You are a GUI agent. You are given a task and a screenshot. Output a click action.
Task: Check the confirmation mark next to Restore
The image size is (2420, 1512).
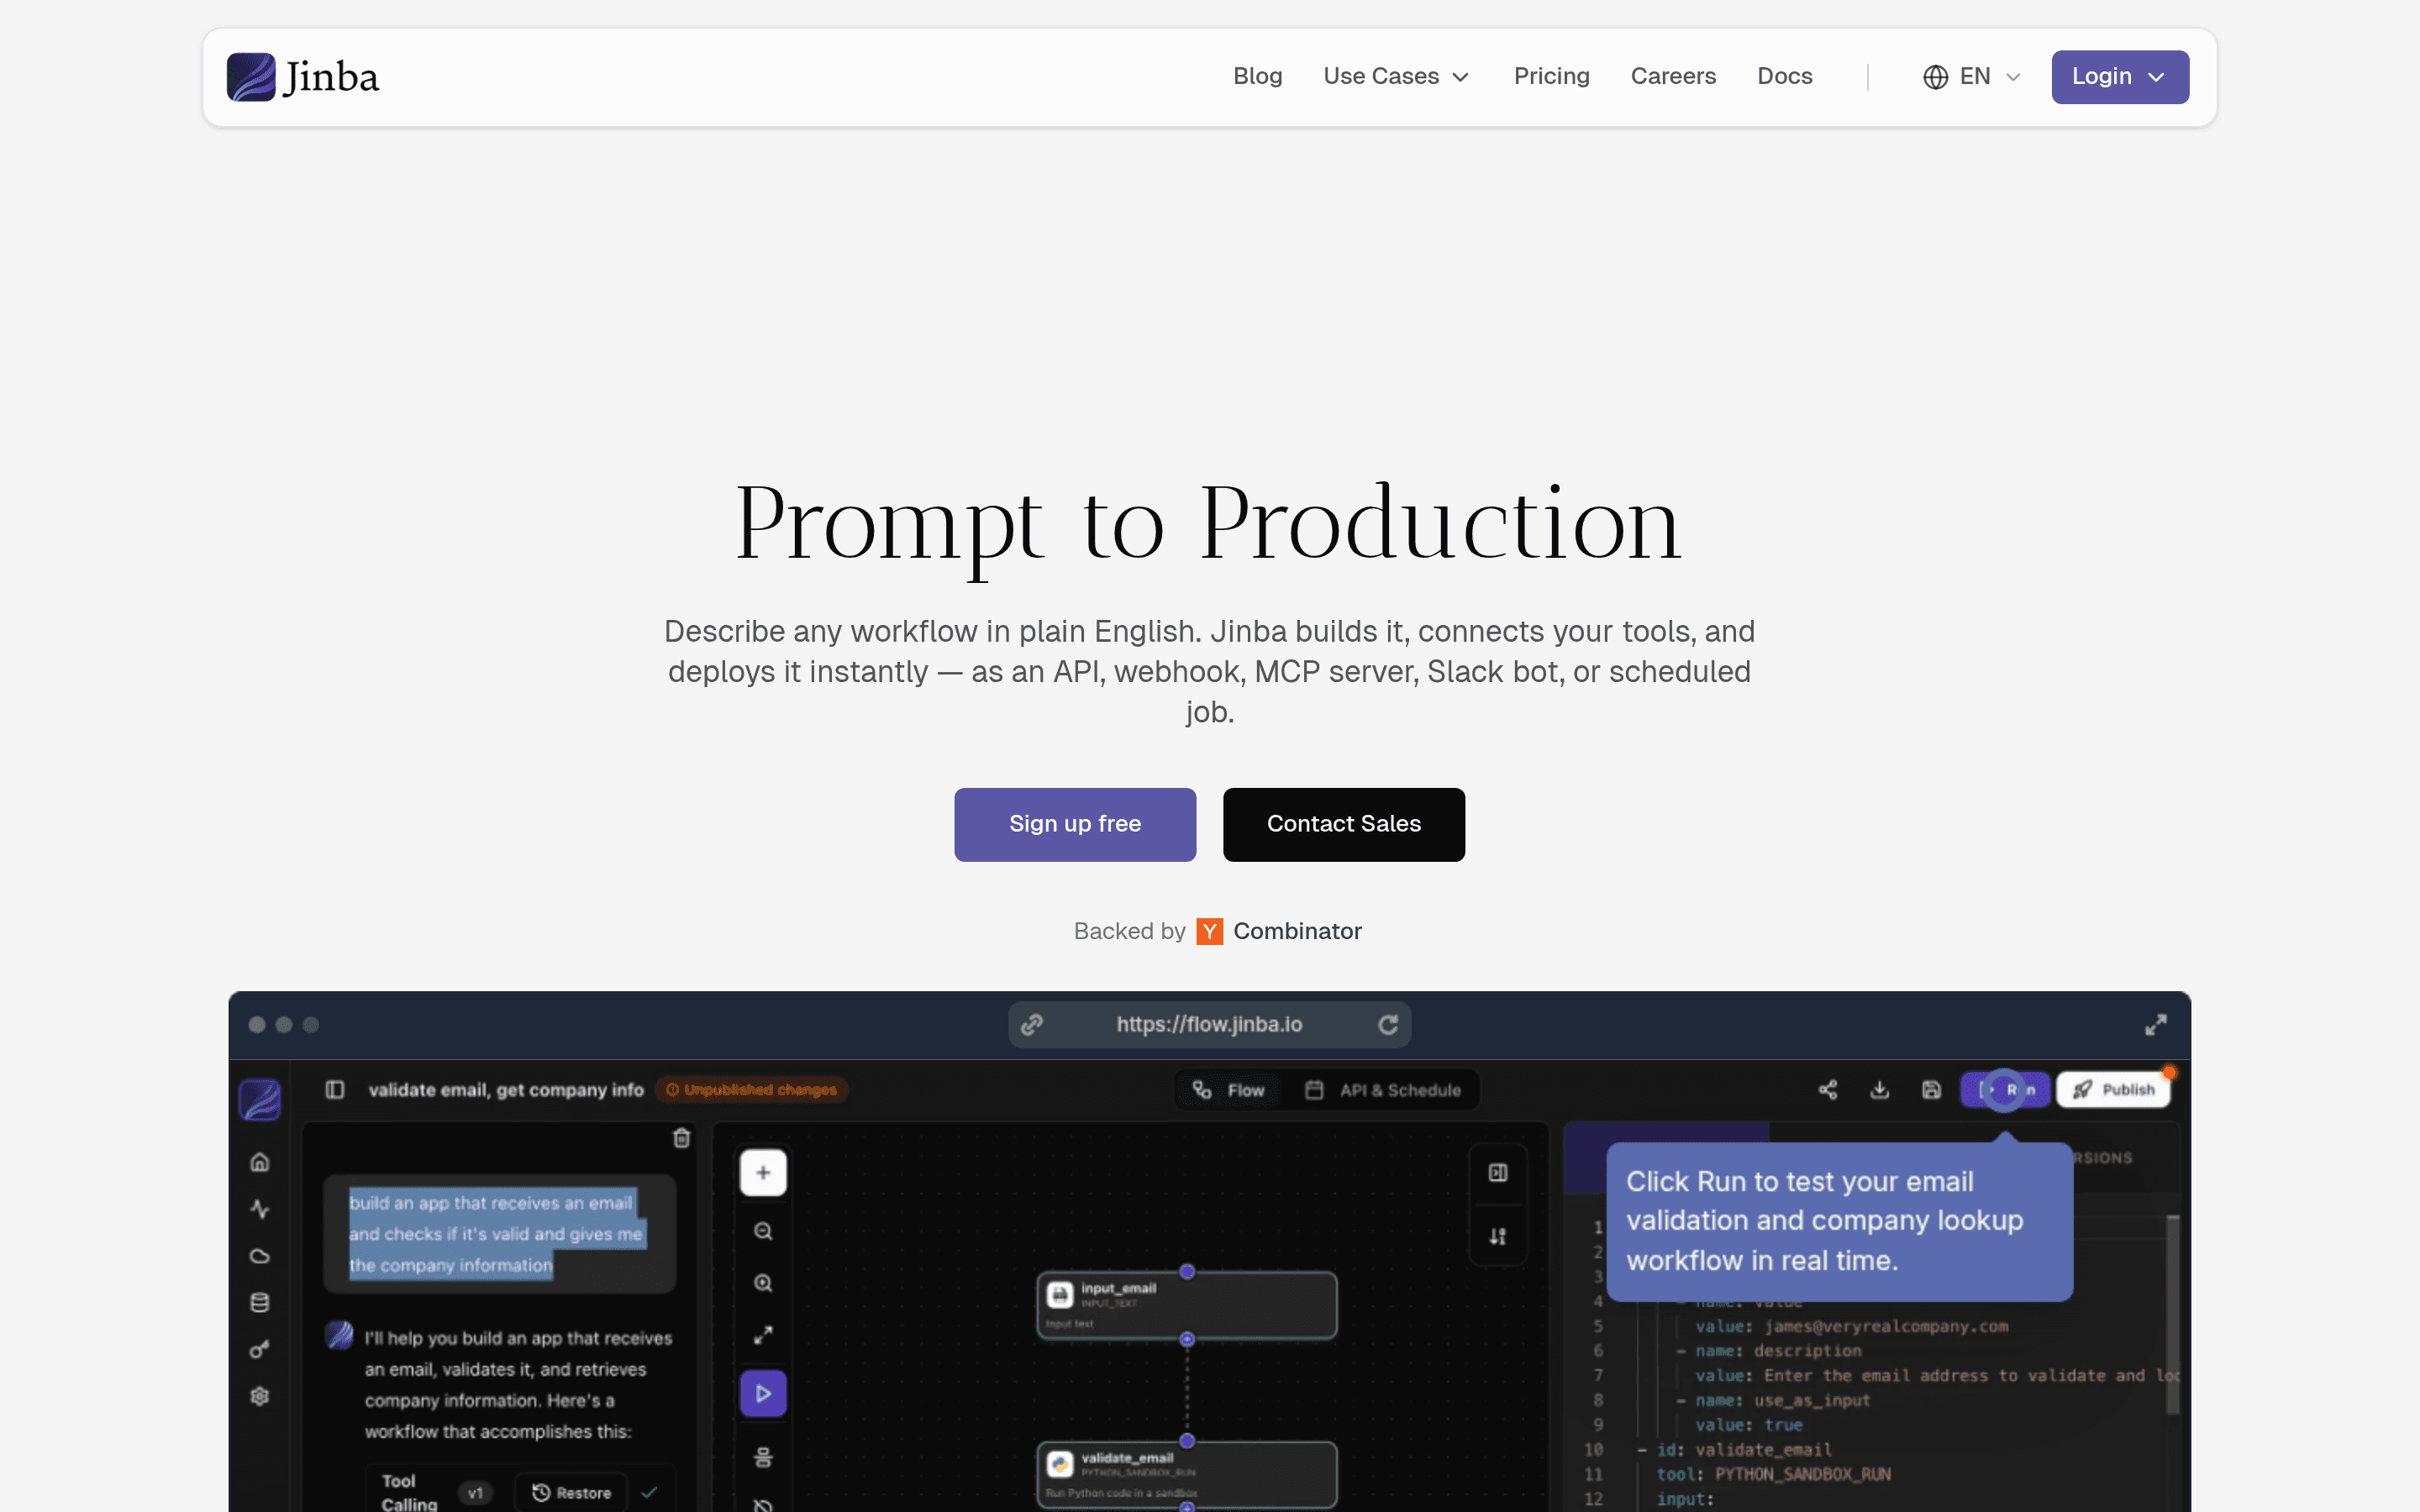click(x=650, y=1492)
